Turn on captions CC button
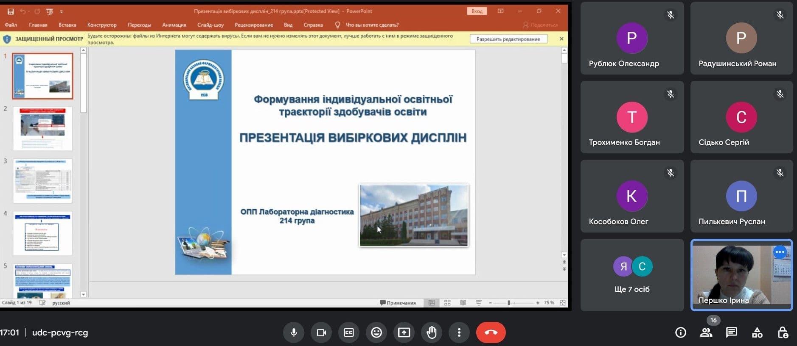797x346 pixels. pyautogui.click(x=349, y=332)
